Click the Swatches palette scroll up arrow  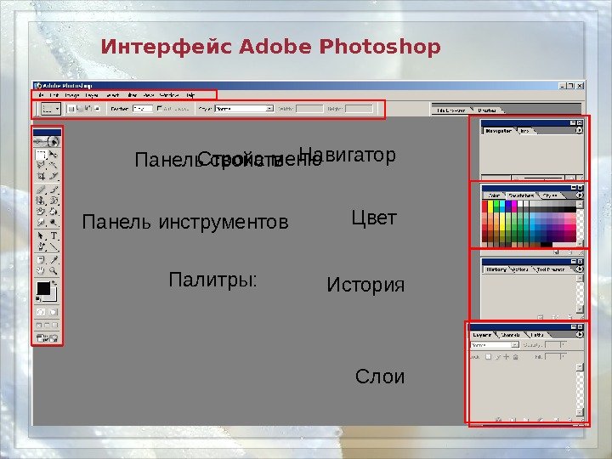(580, 204)
